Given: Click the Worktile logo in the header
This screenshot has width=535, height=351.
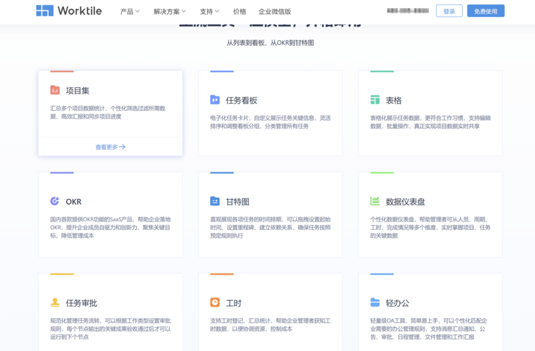Looking at the screenshot, I should point(68,10).
